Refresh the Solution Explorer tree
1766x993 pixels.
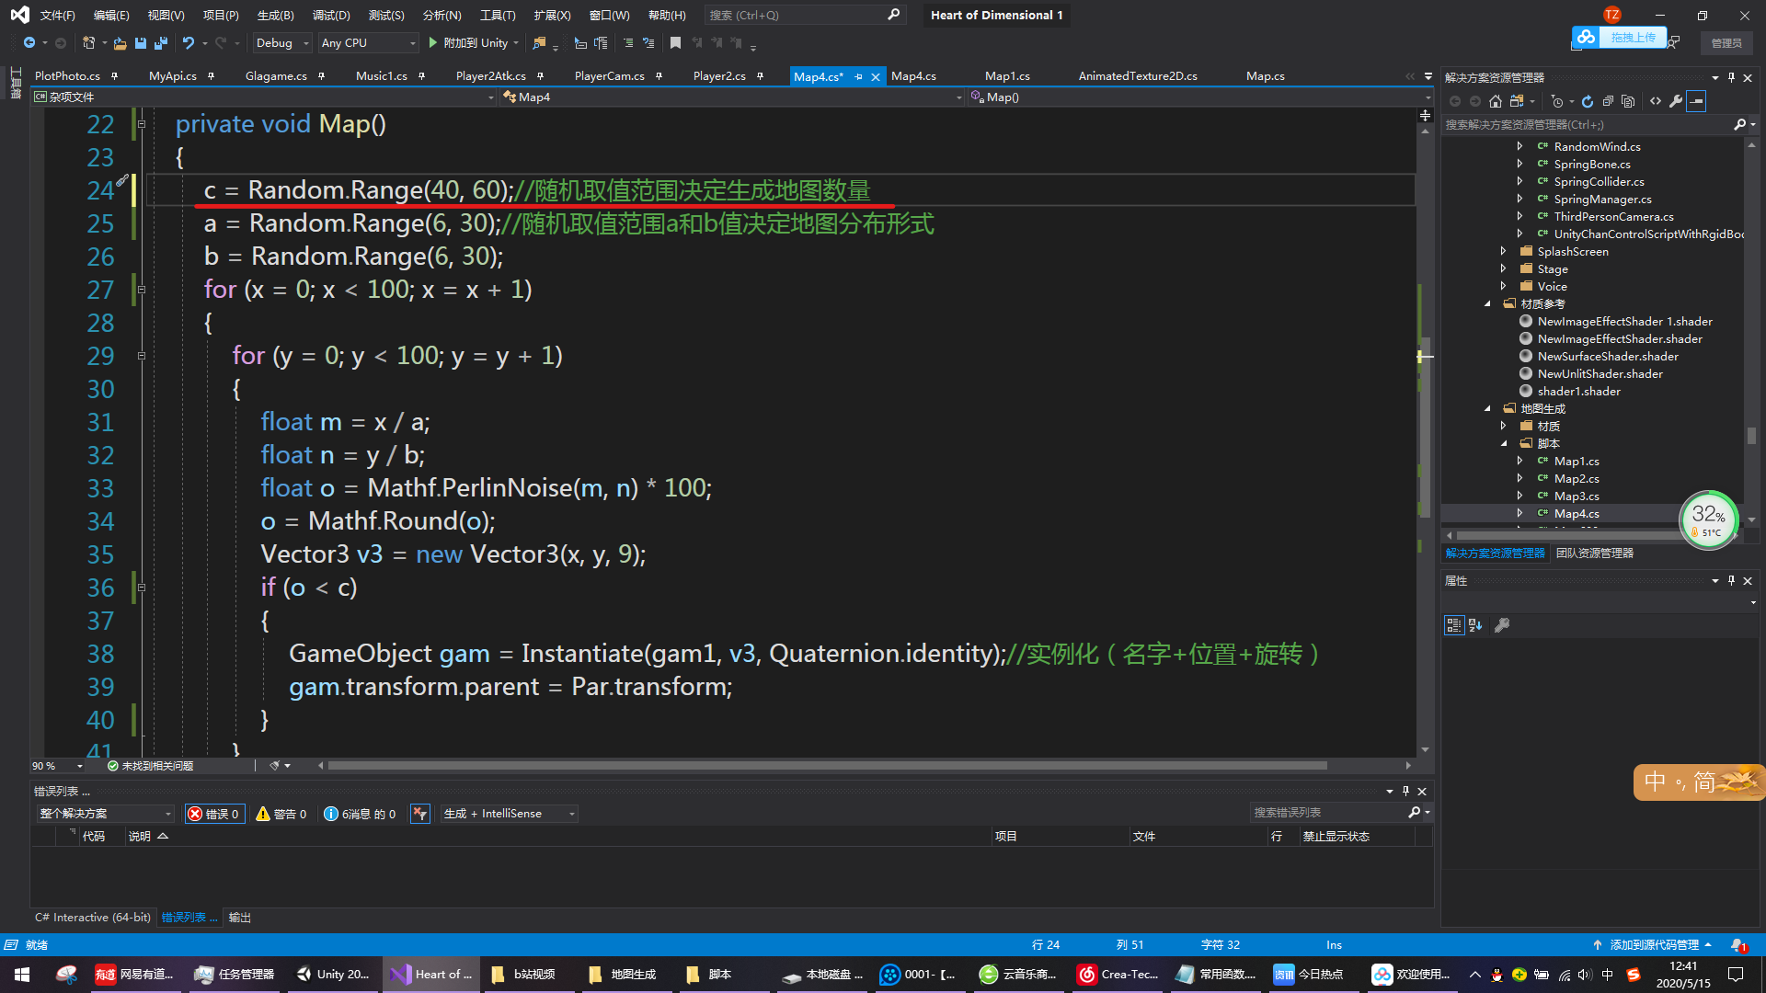coord(1587,101)
